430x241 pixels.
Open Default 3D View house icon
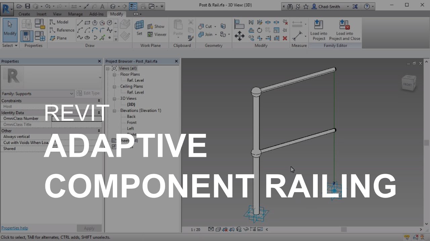tap(113, 6)
